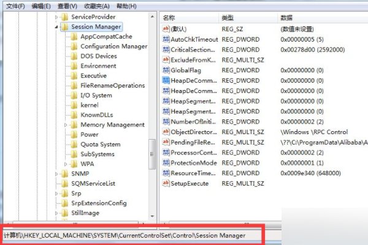Click the Session Manager folder icon

point(64,27)
